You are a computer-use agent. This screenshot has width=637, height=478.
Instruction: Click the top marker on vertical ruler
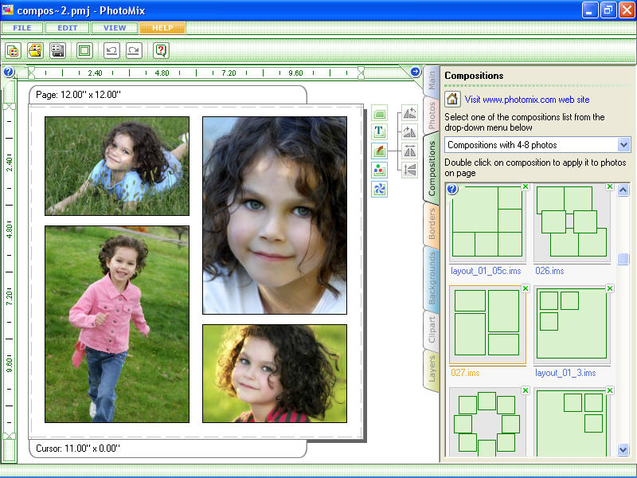(x=9, y=107)
